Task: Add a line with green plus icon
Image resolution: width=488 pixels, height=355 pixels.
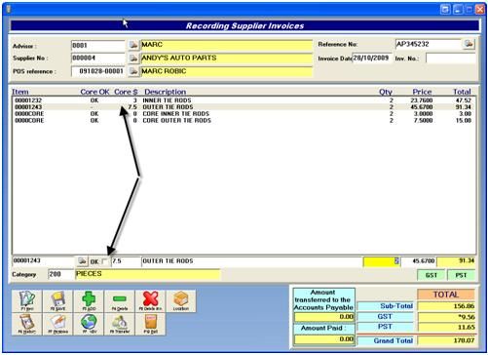Action: 89,301
